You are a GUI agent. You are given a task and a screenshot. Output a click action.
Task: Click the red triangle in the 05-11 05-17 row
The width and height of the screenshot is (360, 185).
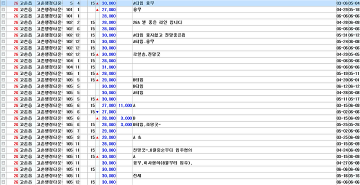(97, 99)
